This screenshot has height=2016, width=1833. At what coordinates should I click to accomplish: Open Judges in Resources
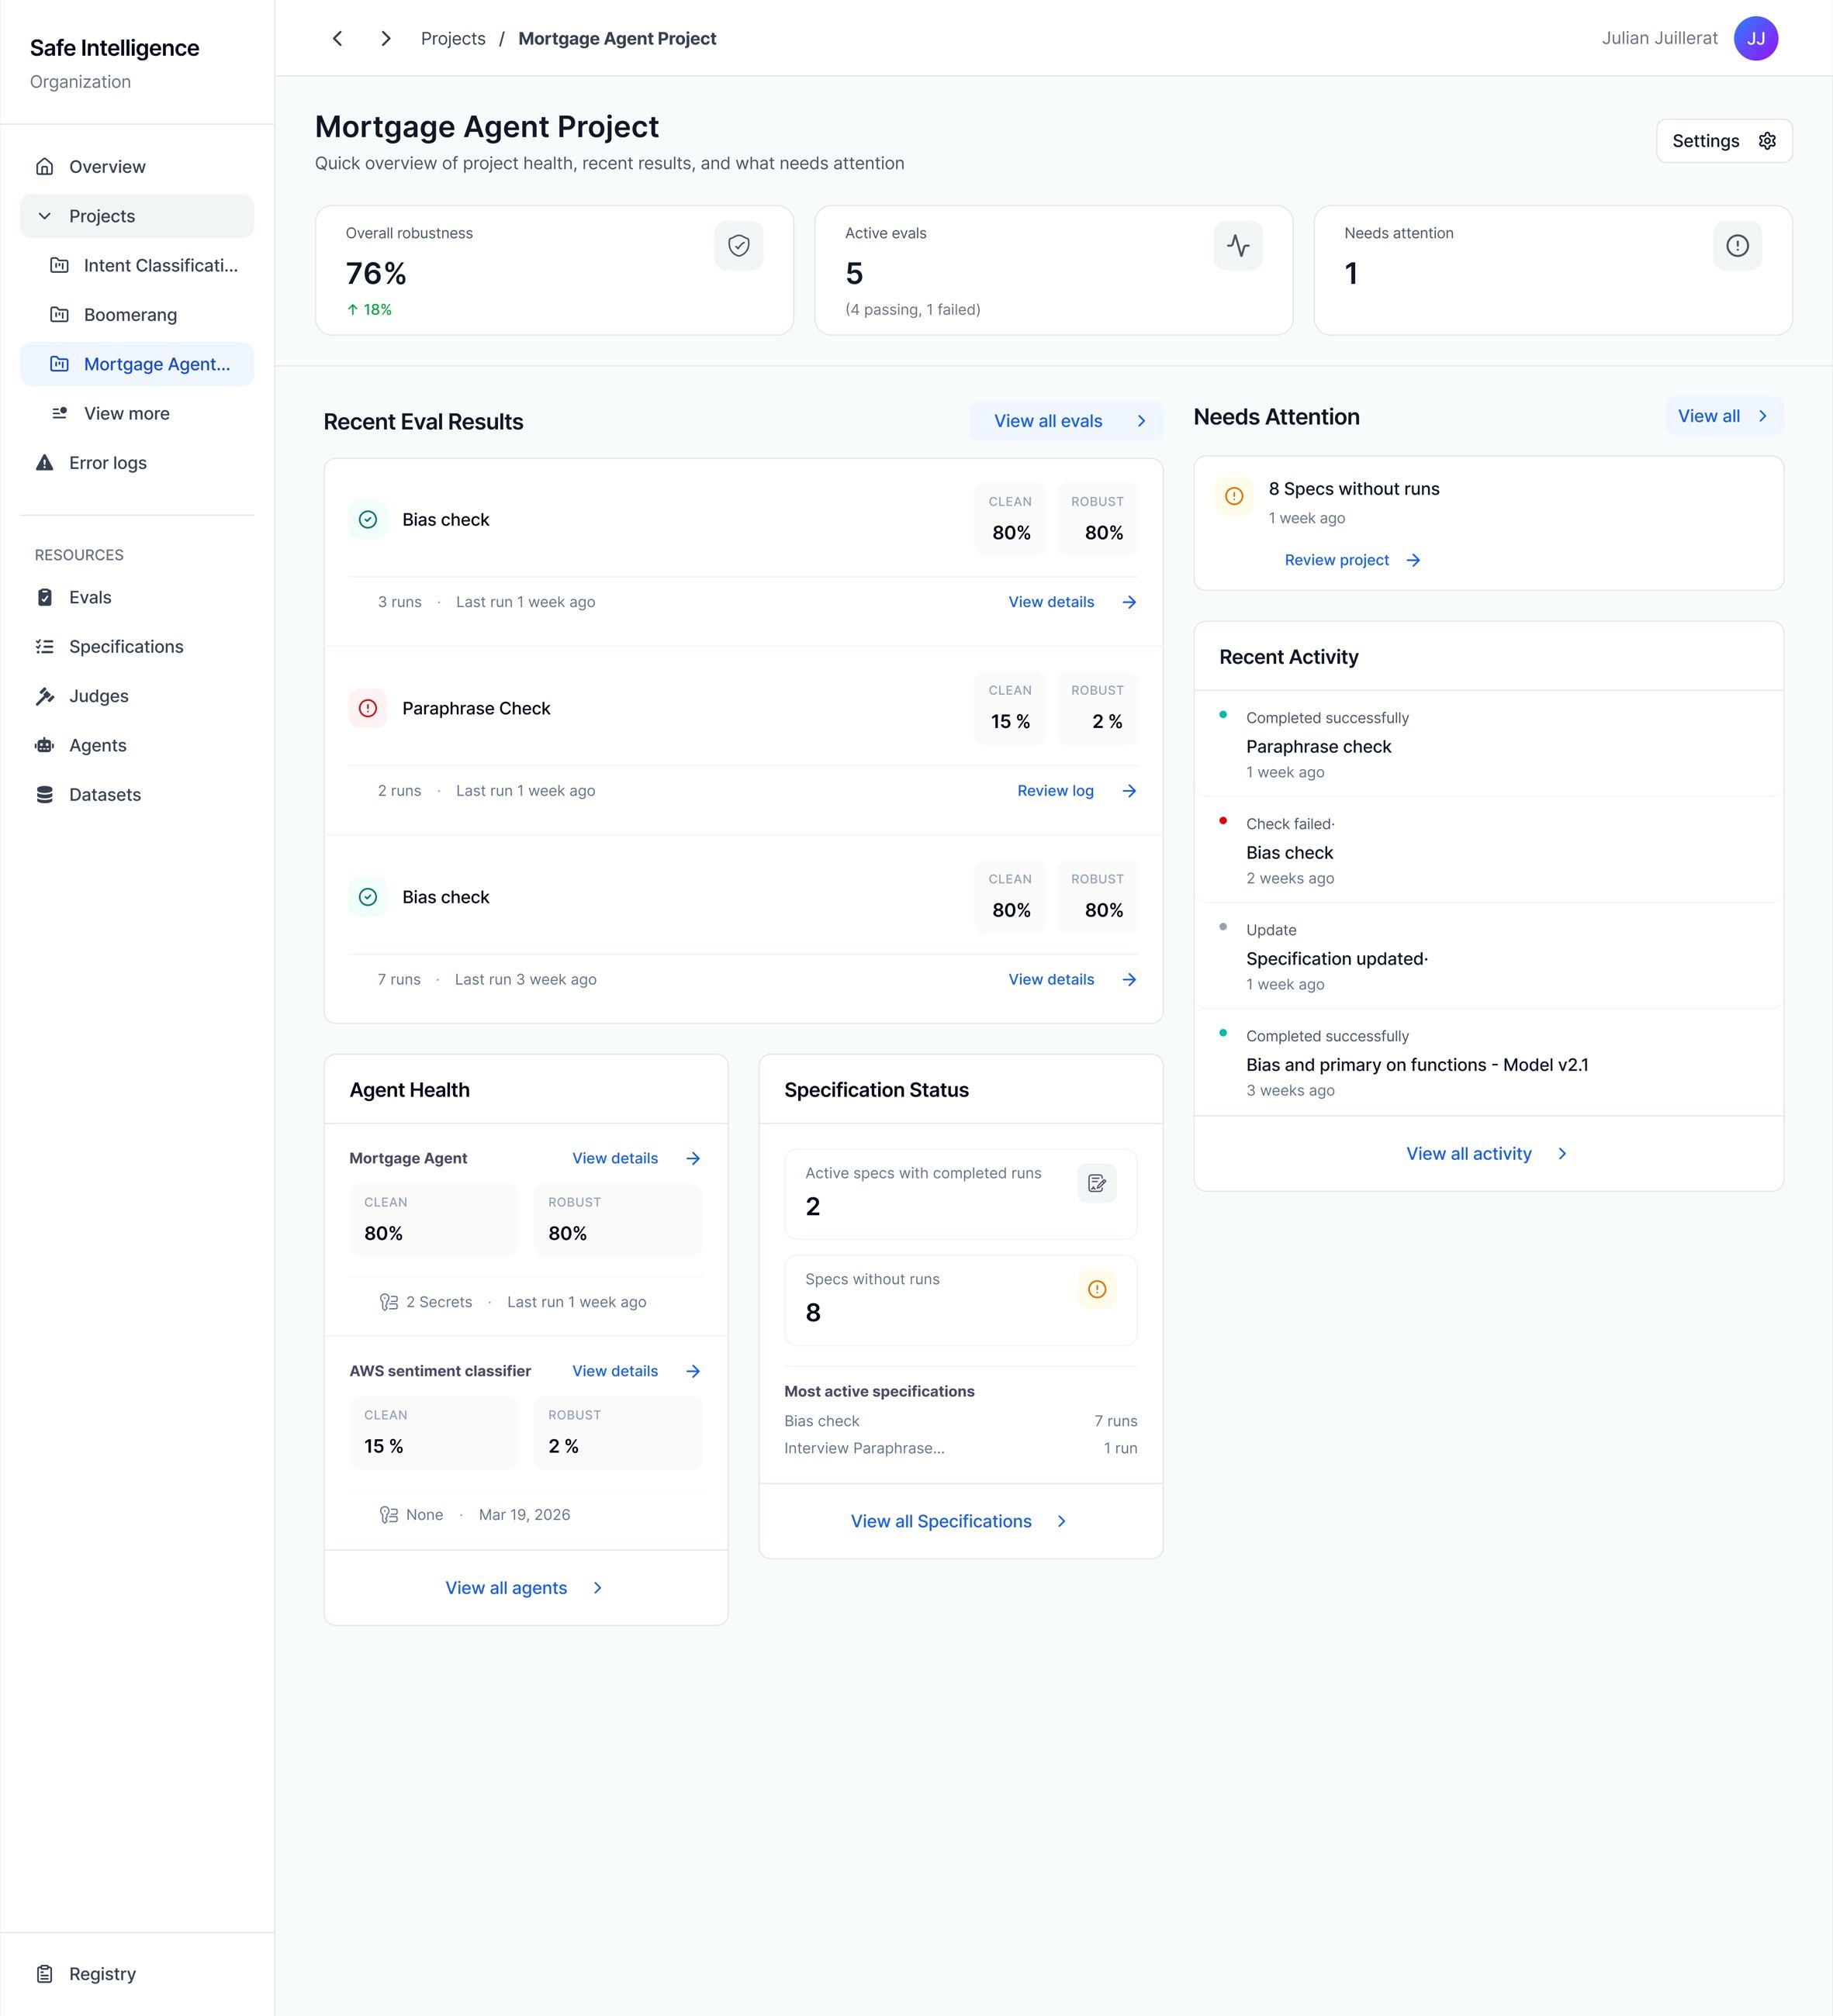click(x=137, y=696)
